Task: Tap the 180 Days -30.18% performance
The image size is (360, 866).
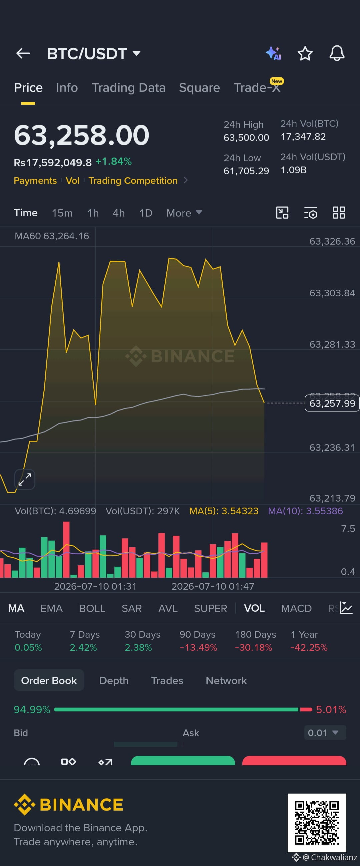Action: tap(255, 641)
